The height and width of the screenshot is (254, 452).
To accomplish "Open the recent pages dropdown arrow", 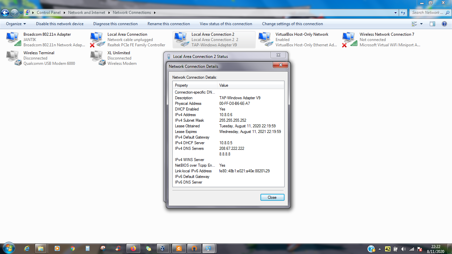I will tap(21, 13).
